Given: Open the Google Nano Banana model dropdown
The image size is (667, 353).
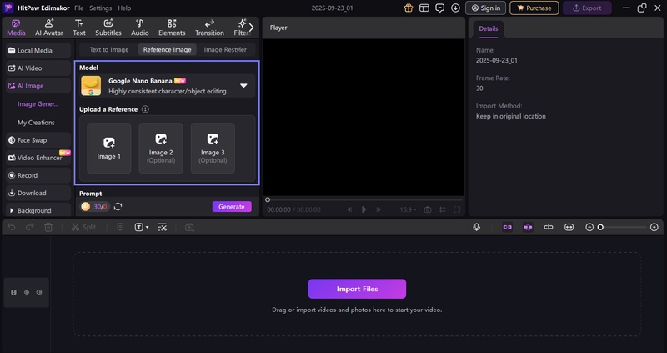Looking at the screenshot, I should 168,86.
